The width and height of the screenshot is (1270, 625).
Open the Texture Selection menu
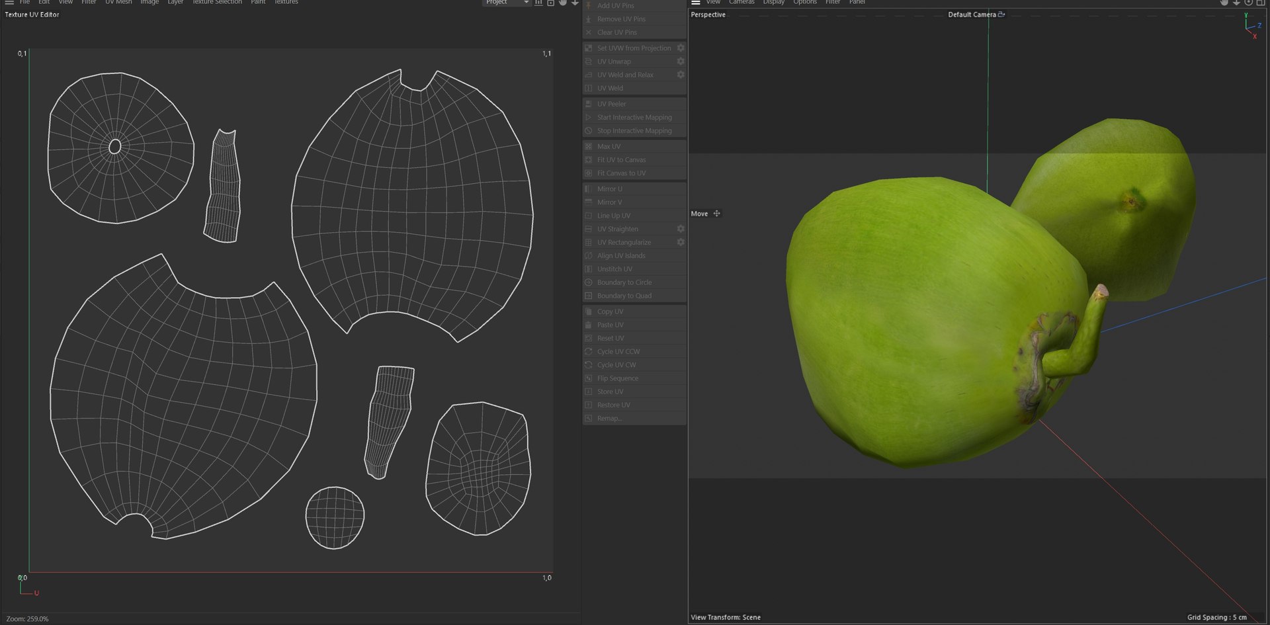point(217,3)
